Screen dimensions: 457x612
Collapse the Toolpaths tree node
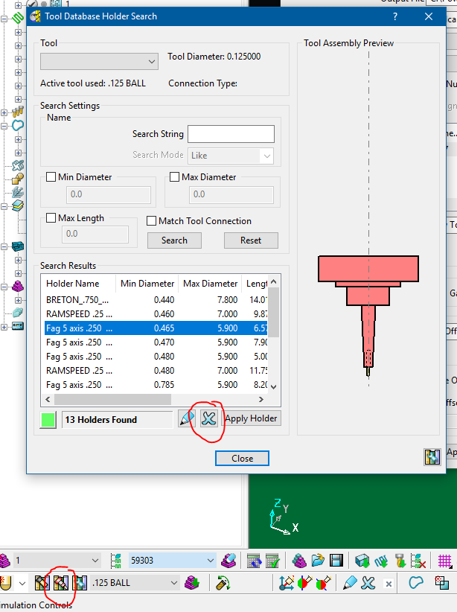click(4, 19)
